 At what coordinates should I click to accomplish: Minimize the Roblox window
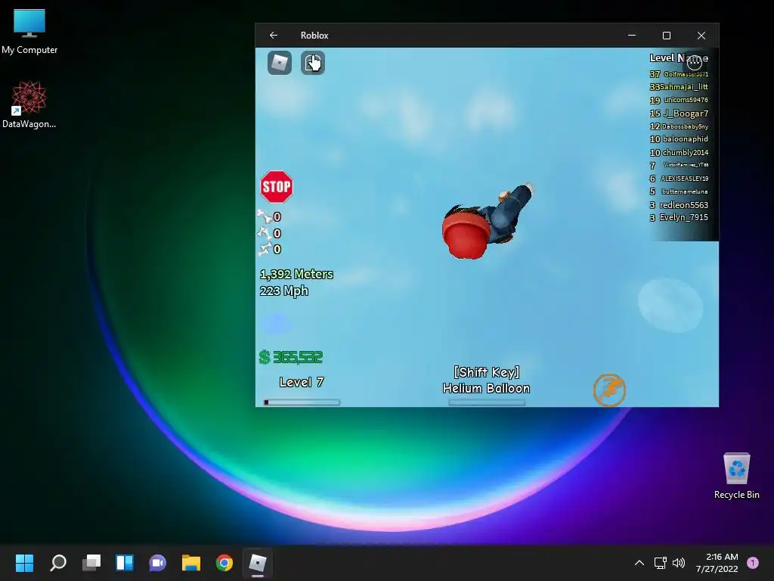click(x=632, y=36)
